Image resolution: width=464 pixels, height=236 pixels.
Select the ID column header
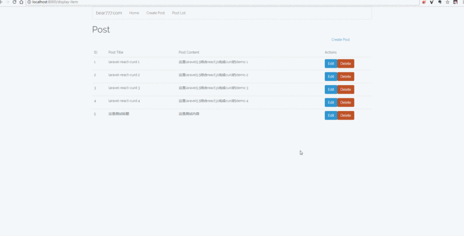pyautogui.click(x=96, y=52)
